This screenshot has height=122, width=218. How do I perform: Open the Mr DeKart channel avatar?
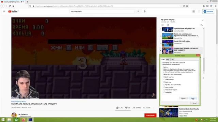click(14, 115)
